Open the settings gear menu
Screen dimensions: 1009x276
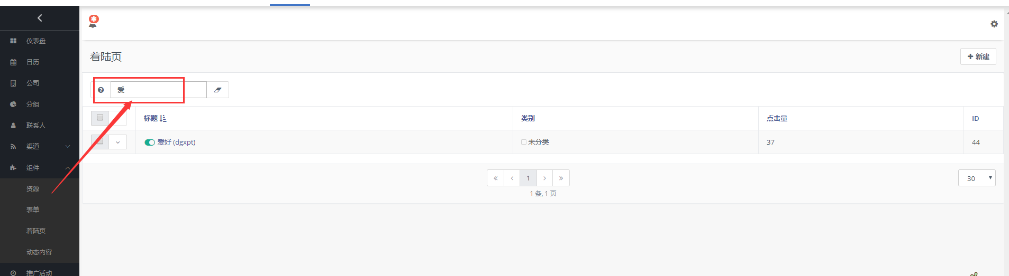click(x=994, y=24)
